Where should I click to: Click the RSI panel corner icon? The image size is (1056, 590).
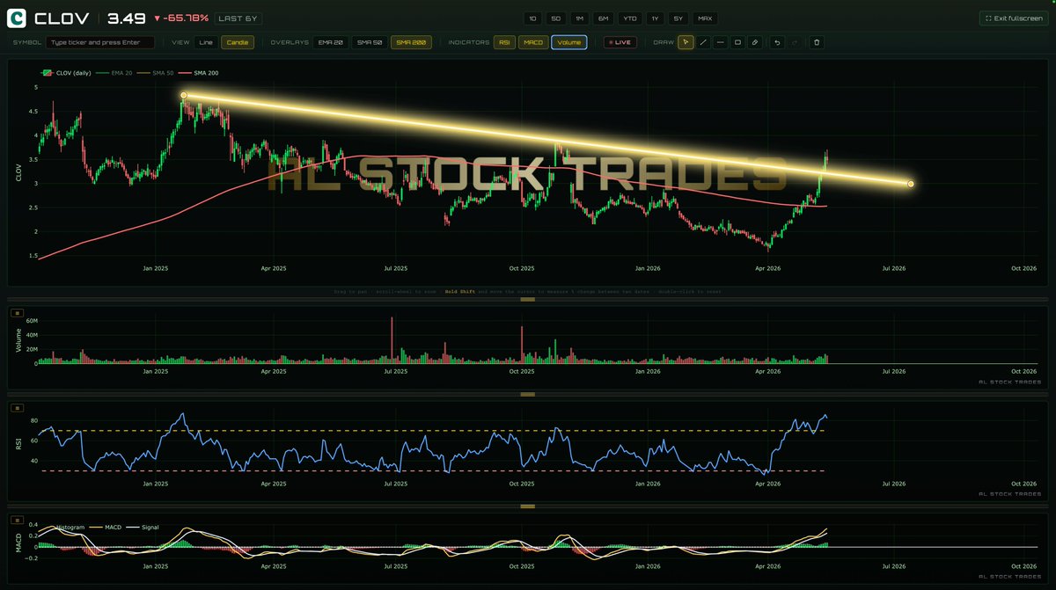[x=16, y=407]
